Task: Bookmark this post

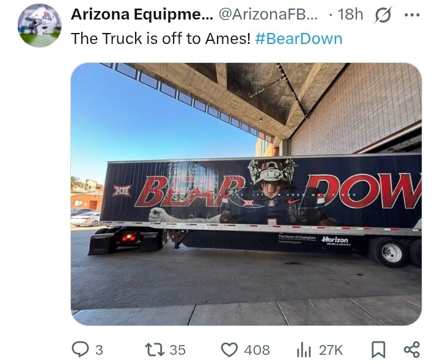Action: click(x=378, y=350)
